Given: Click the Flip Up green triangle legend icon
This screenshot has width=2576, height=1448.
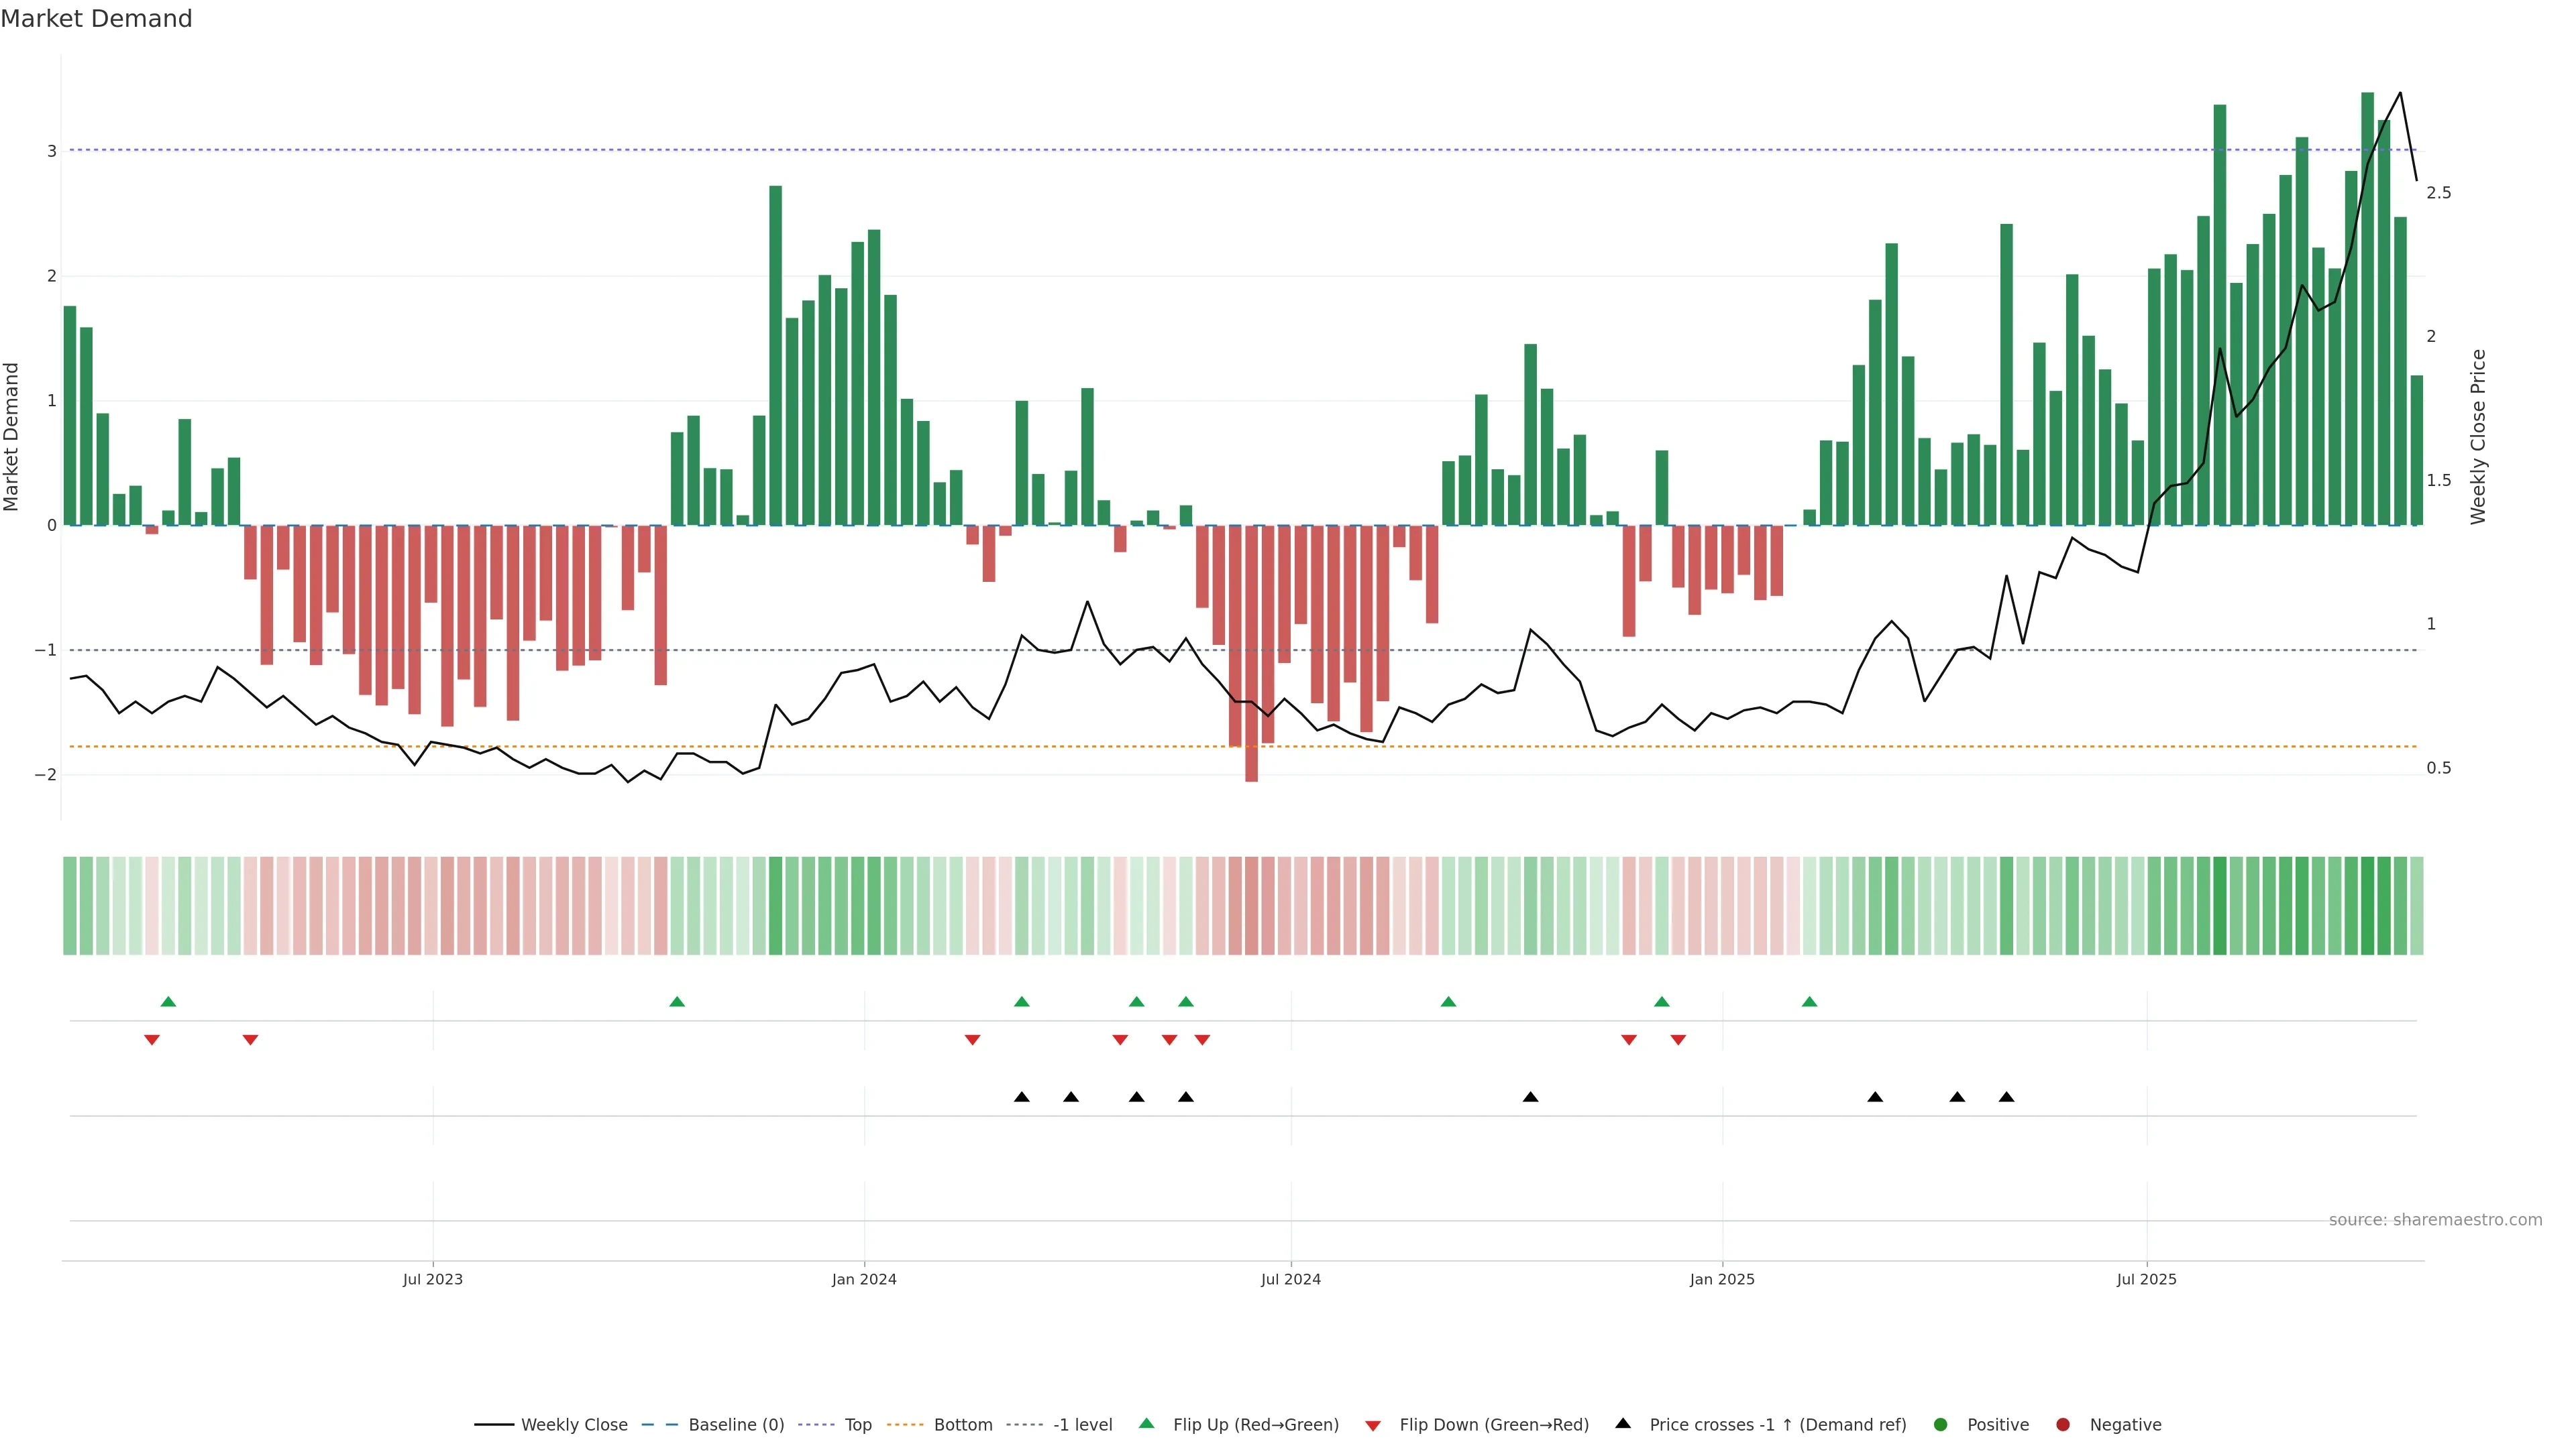Looking at the screenshot, I should pos(1147,1424).
